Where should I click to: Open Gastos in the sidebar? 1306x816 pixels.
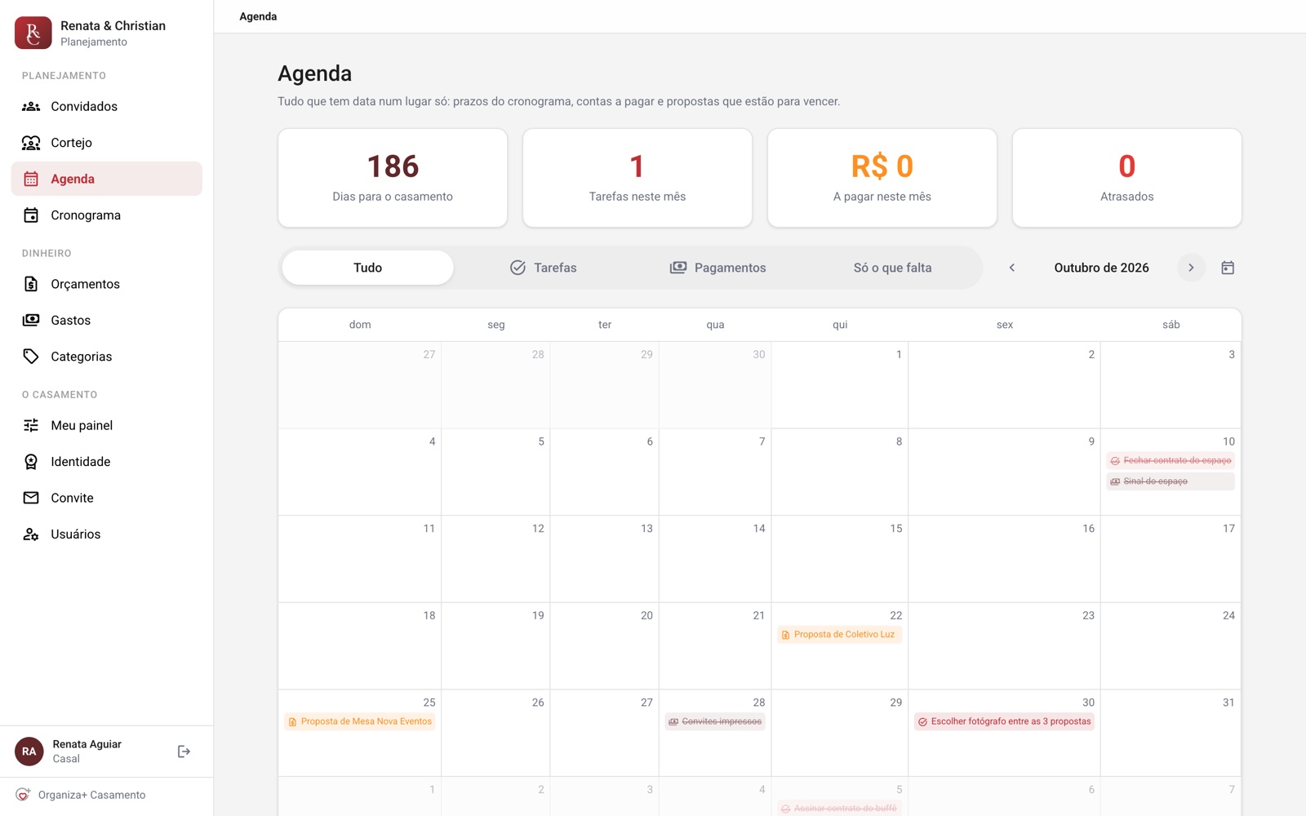coord(107,320)
